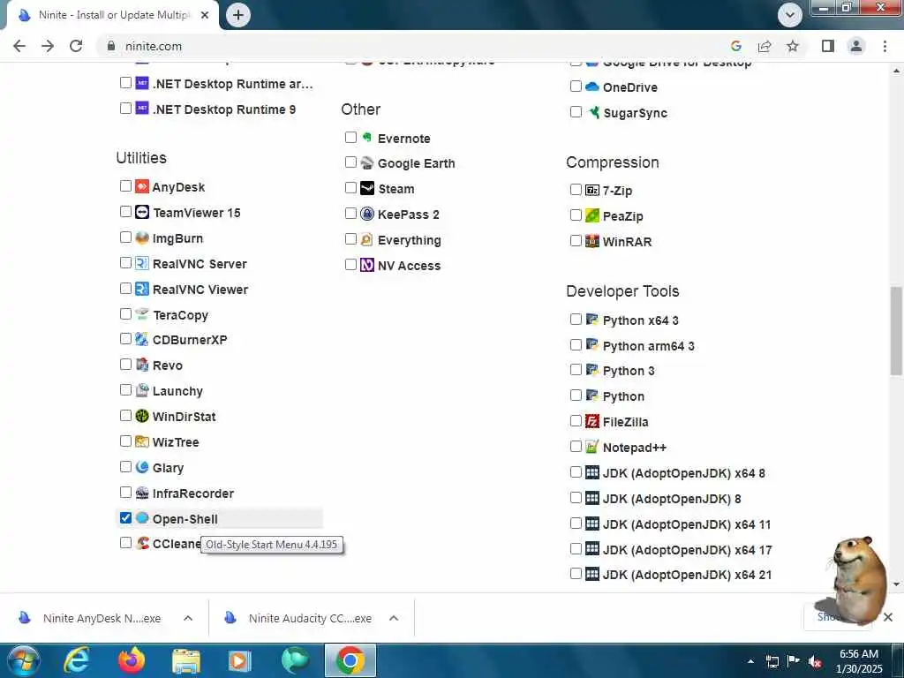
Task: Select the Ninite browser tab
Action: click(x=112, y=15)
